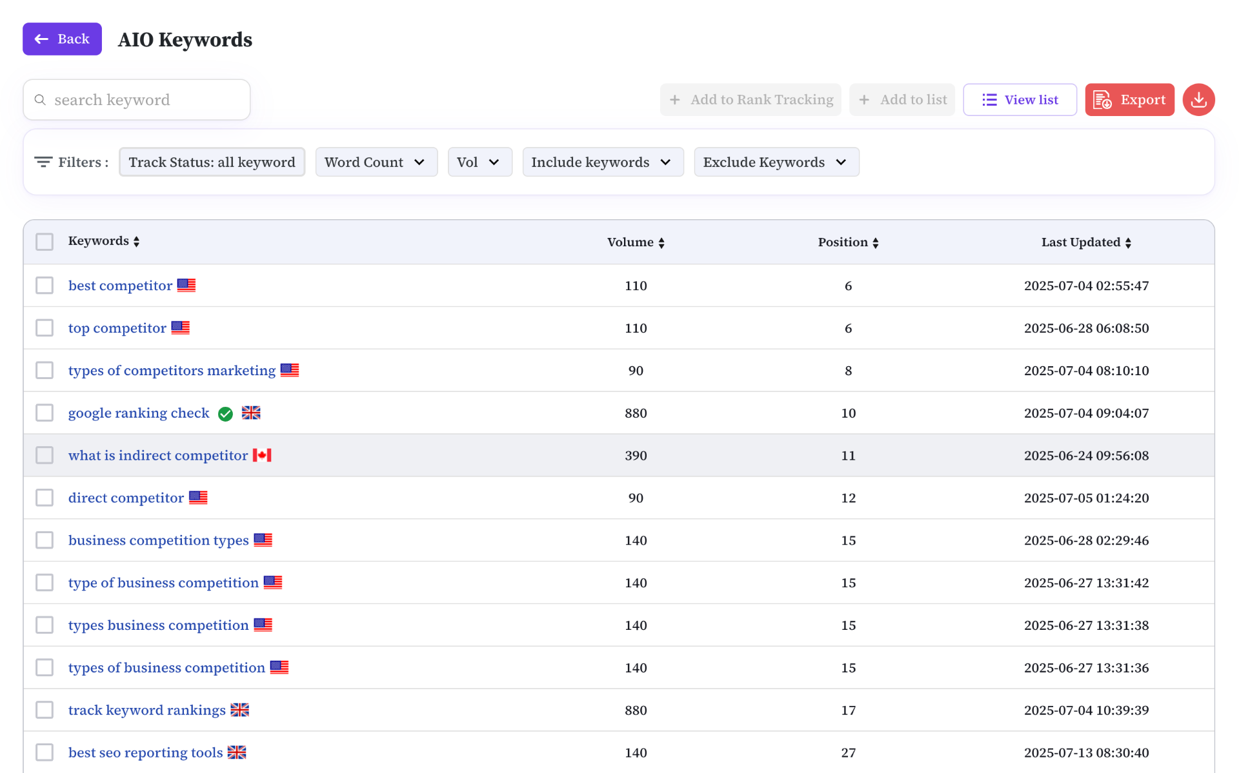Click the US flag beside types business competition
Image resolution: width=1239 pixels, height=773 pixels.
tap(263, 625)
